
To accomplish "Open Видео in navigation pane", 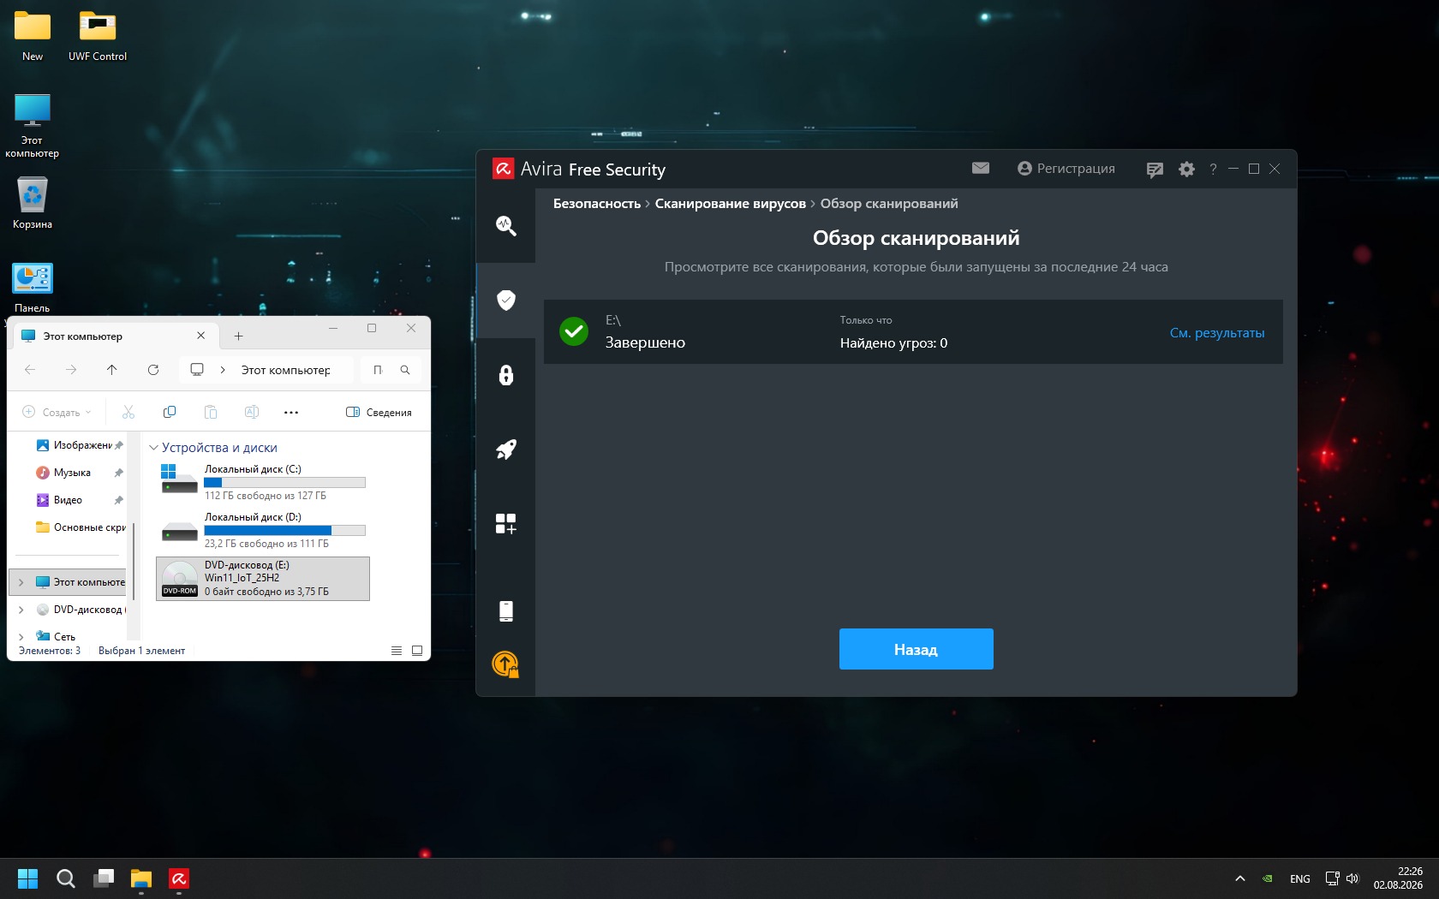I will (x=79, y=500).
